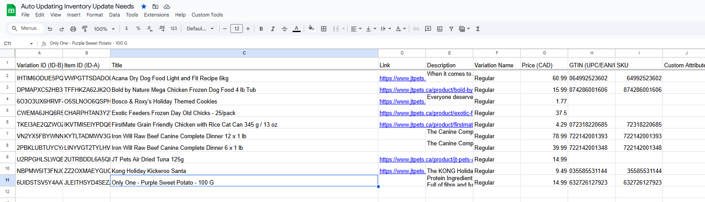Open text rotation dropdown
Viewport: 705px width, 202px height.
[401, 29]
